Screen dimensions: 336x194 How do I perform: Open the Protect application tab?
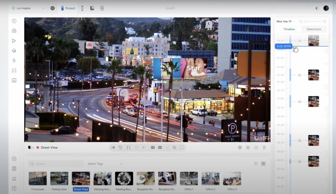pyautogui.click(x=68, y=8)
